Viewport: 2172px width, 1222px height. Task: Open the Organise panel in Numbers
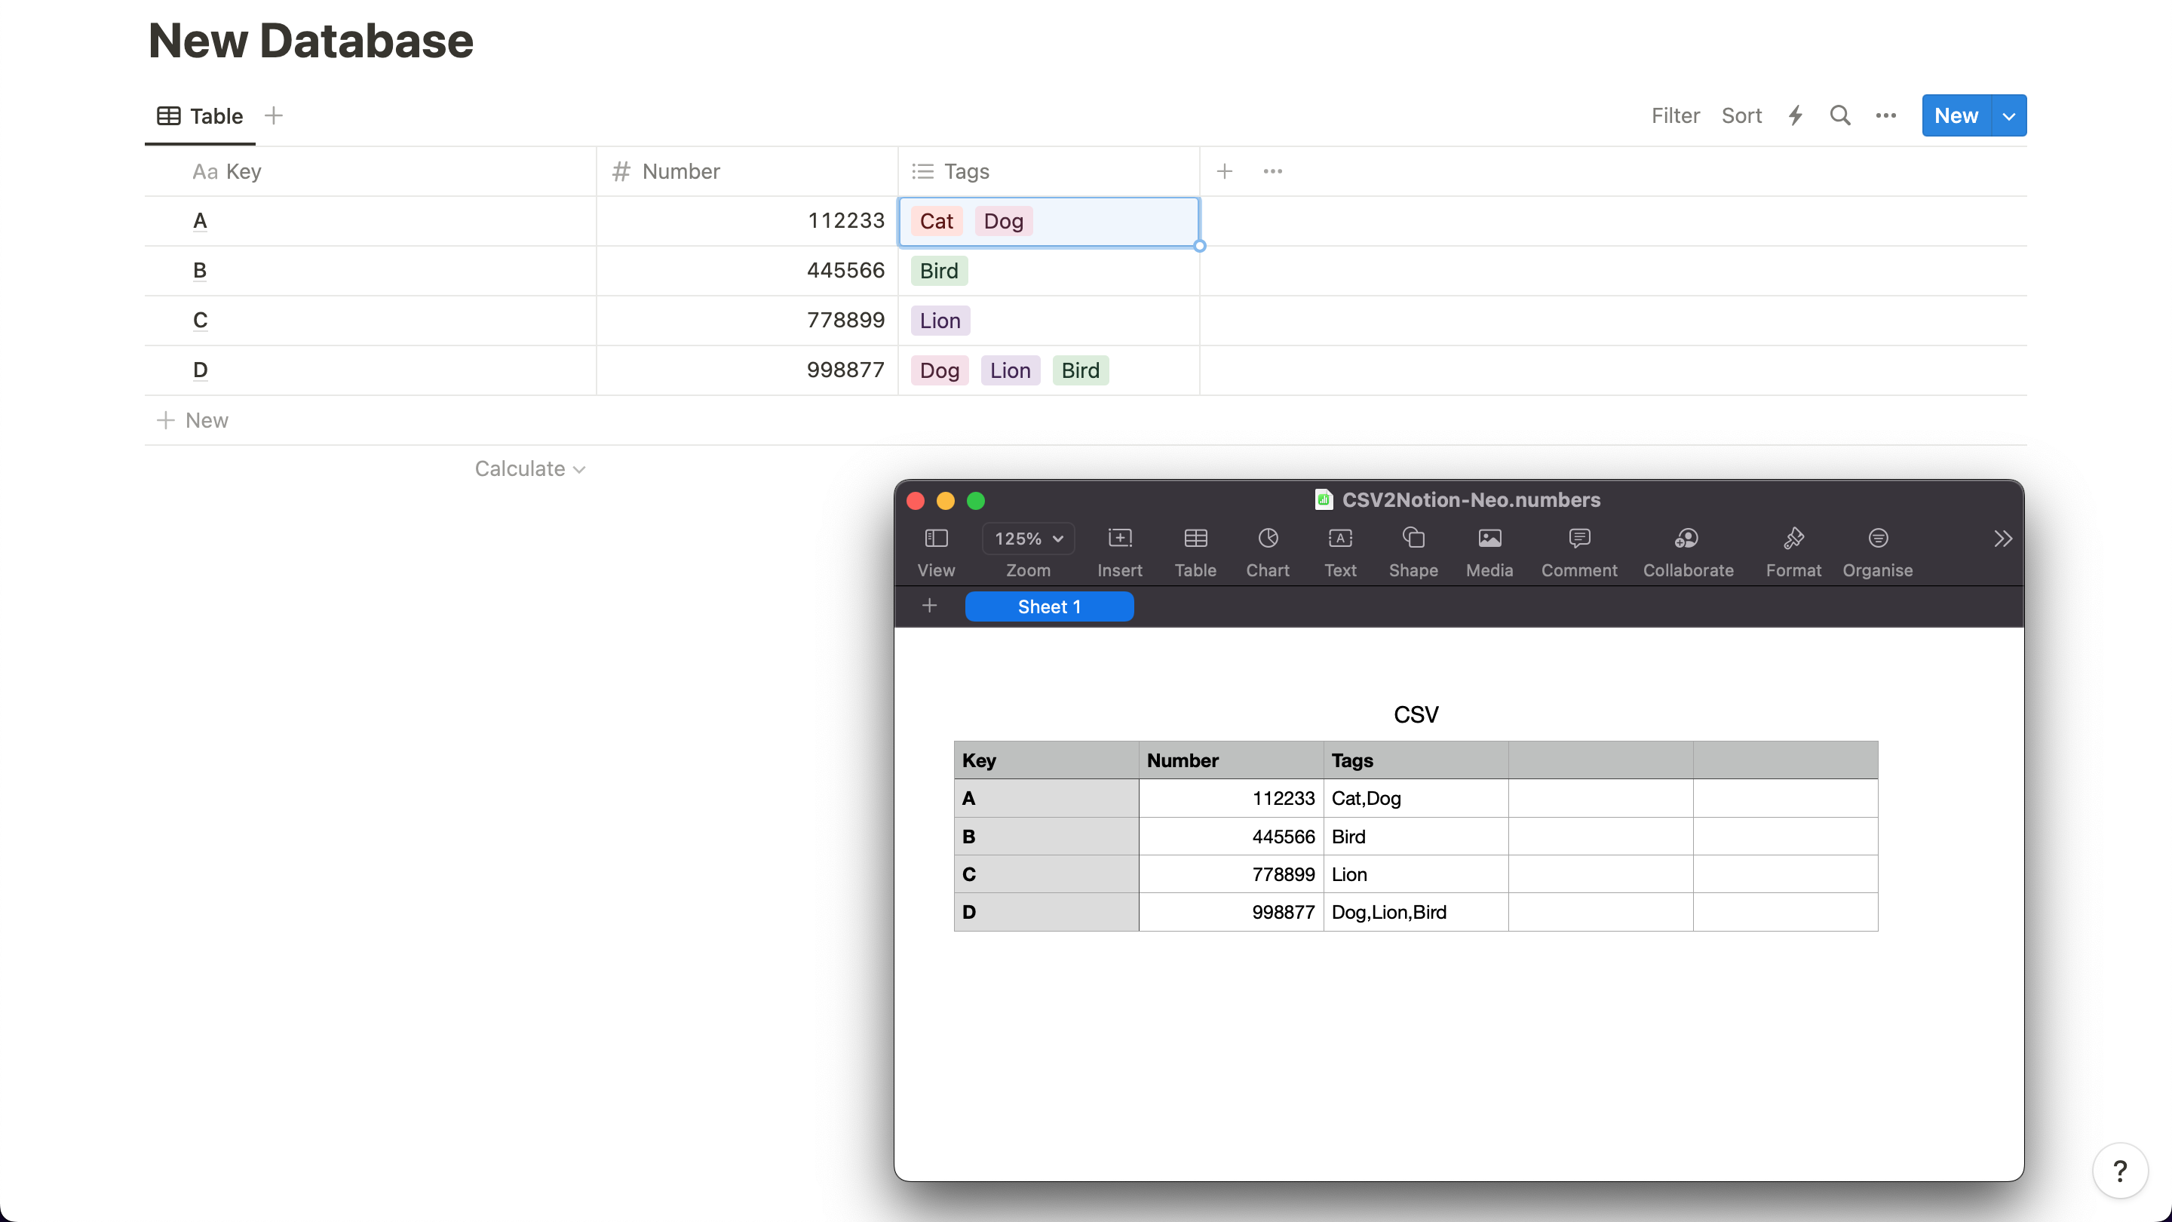point(1877,540)
